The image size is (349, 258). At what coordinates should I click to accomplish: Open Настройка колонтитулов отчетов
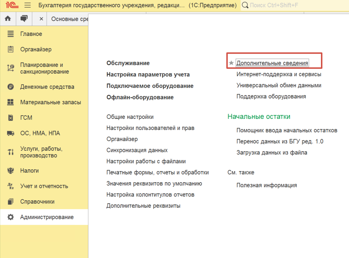[151, 195]
